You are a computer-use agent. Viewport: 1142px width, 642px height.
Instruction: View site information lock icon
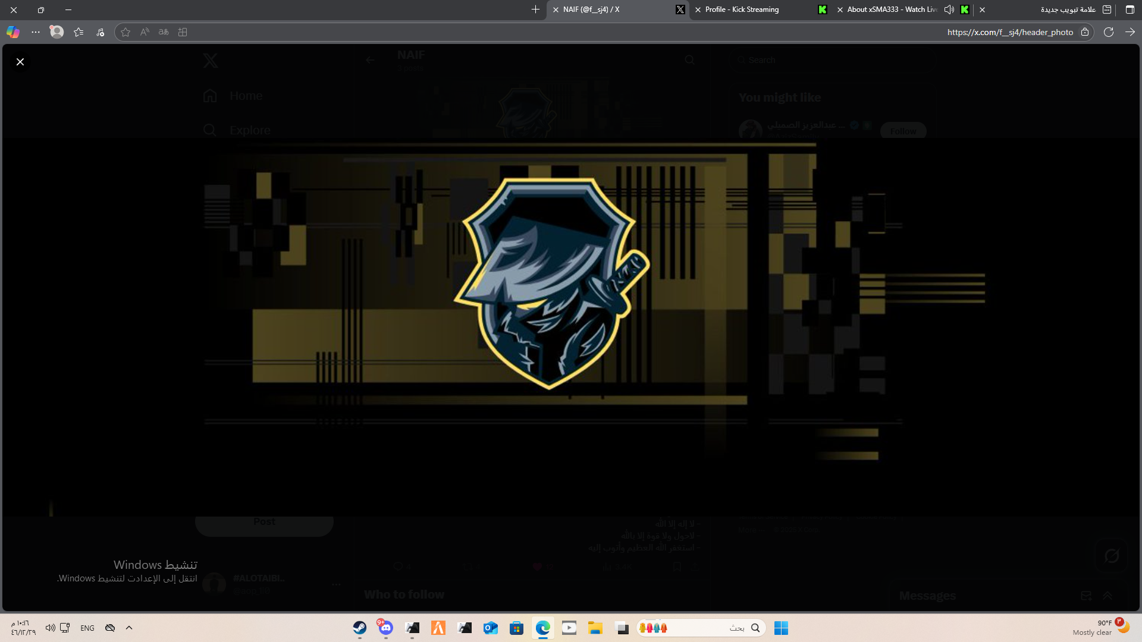pyautogui.click(x=1085, y=32)
